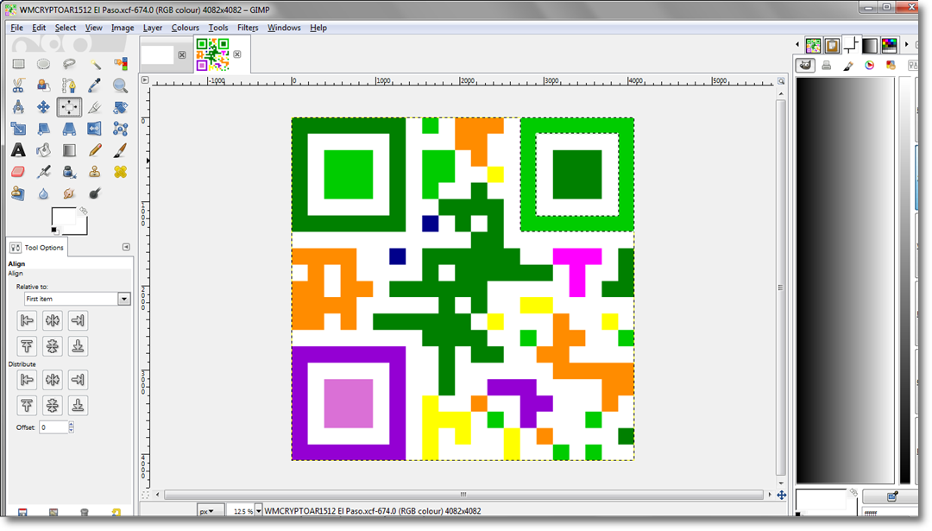The width and height of the screenshot is (932, 531).
Task: Select the Scale tool
Action: point(18,129)
